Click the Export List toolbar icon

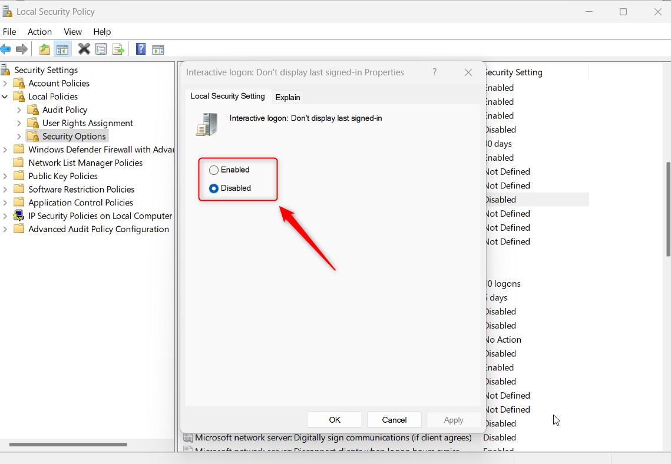tap(118, 49)
